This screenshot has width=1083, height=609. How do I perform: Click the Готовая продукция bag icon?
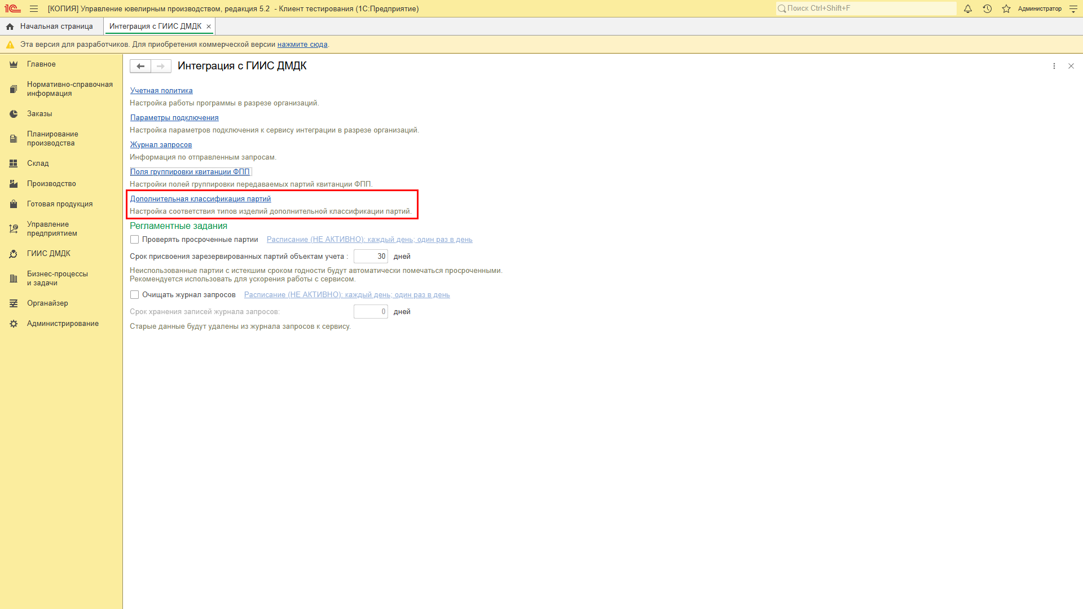pyautogui.click(x=14, y=204)
